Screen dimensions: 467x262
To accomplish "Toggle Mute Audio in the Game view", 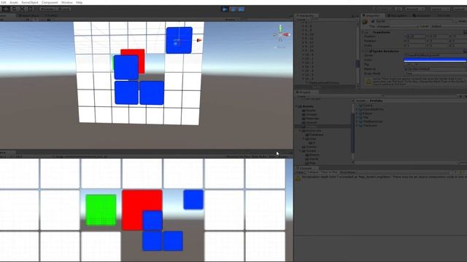I will click(259, 156).
